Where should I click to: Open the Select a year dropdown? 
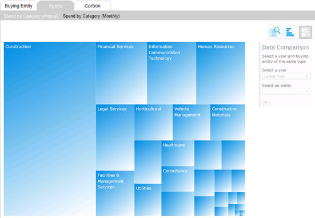pos(286,76)
